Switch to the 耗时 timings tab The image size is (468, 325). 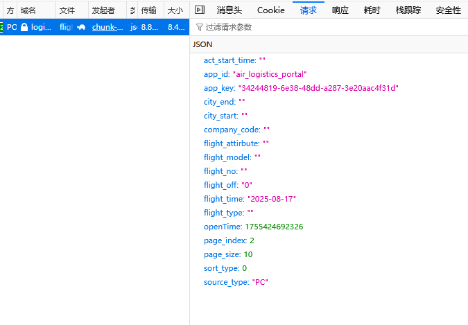pos(372,10)
